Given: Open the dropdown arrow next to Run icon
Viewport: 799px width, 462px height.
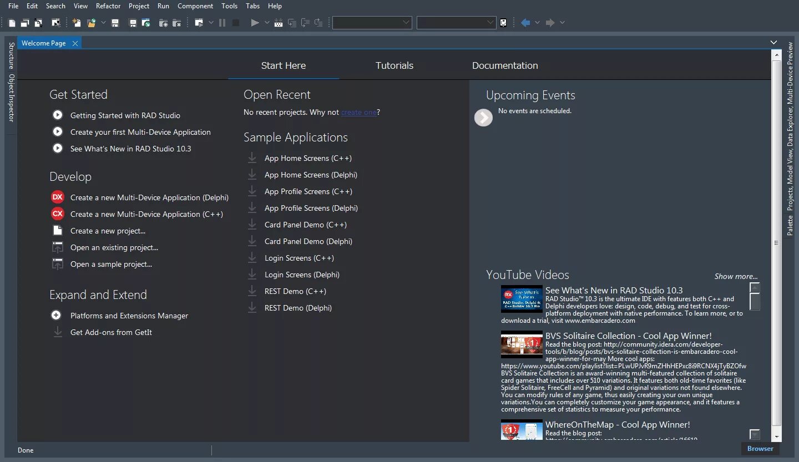Looking at the screenshot, I should pyautogui.click(x=267, y=23).
